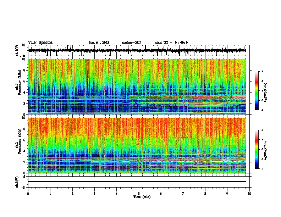Click the "-3" label on ch.2 color bar

tap(262, 130)
